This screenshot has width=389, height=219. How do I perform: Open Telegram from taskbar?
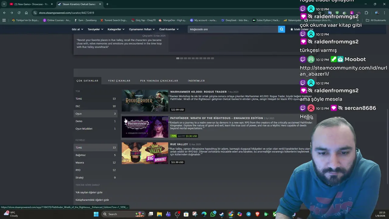248,214
